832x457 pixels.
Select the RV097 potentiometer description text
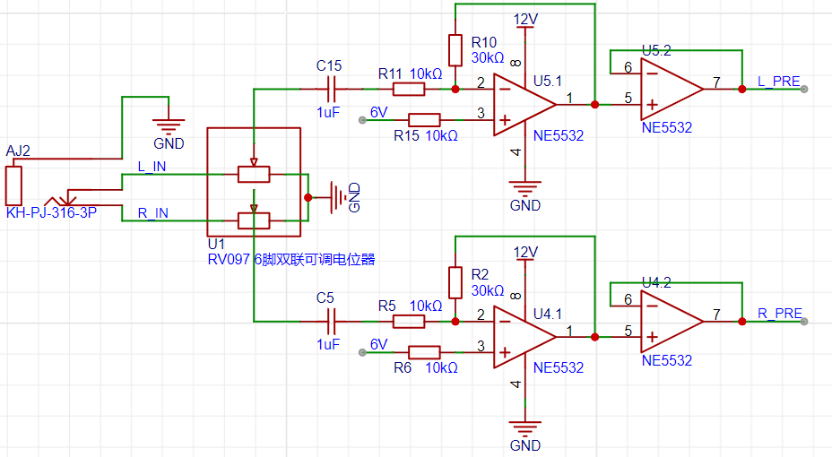point(291,259)
